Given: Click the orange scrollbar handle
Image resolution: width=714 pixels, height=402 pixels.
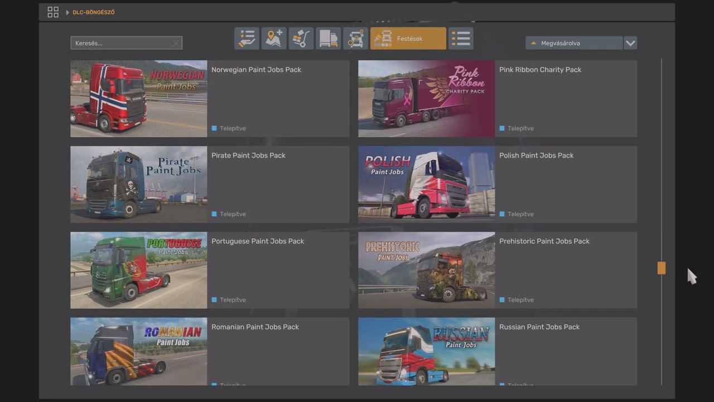Looking at the screenshot, I should [662, 268].
